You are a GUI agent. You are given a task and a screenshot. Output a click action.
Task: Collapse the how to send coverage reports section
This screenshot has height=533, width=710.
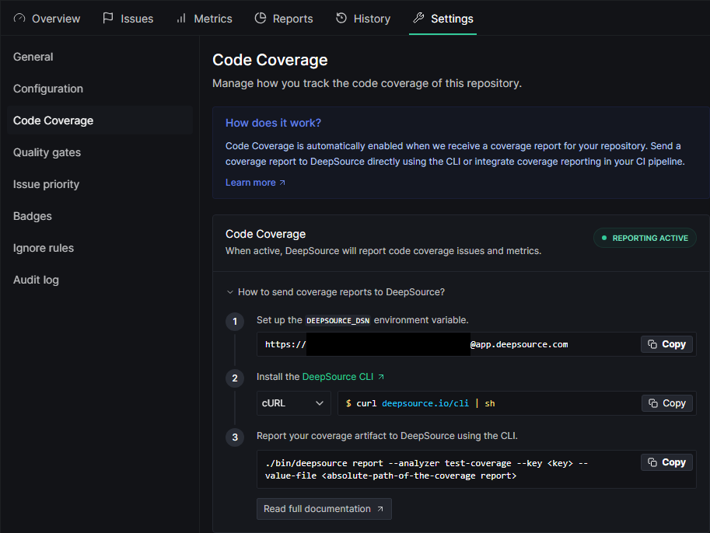pos(335,292)
